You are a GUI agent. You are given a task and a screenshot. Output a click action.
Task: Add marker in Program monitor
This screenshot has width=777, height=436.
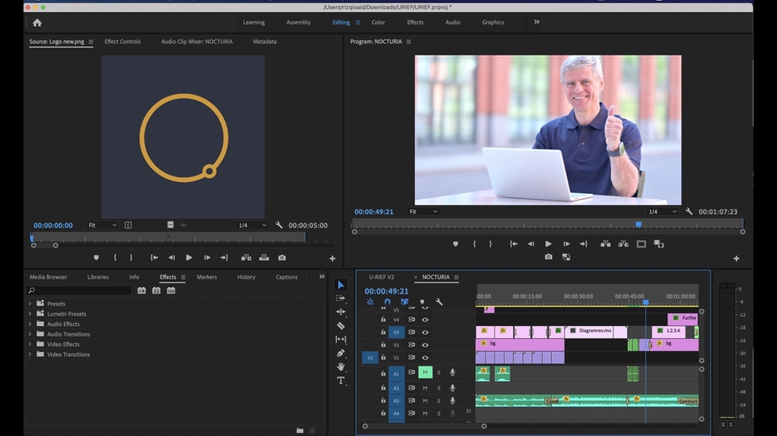pos(456,243)
